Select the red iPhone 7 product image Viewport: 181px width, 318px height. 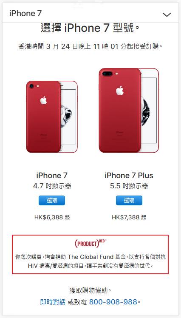52,117
